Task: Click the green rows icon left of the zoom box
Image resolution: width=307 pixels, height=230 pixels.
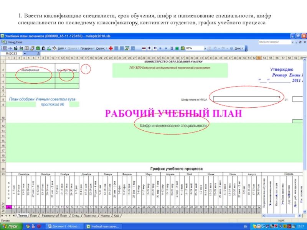Action: coord(177,48)
